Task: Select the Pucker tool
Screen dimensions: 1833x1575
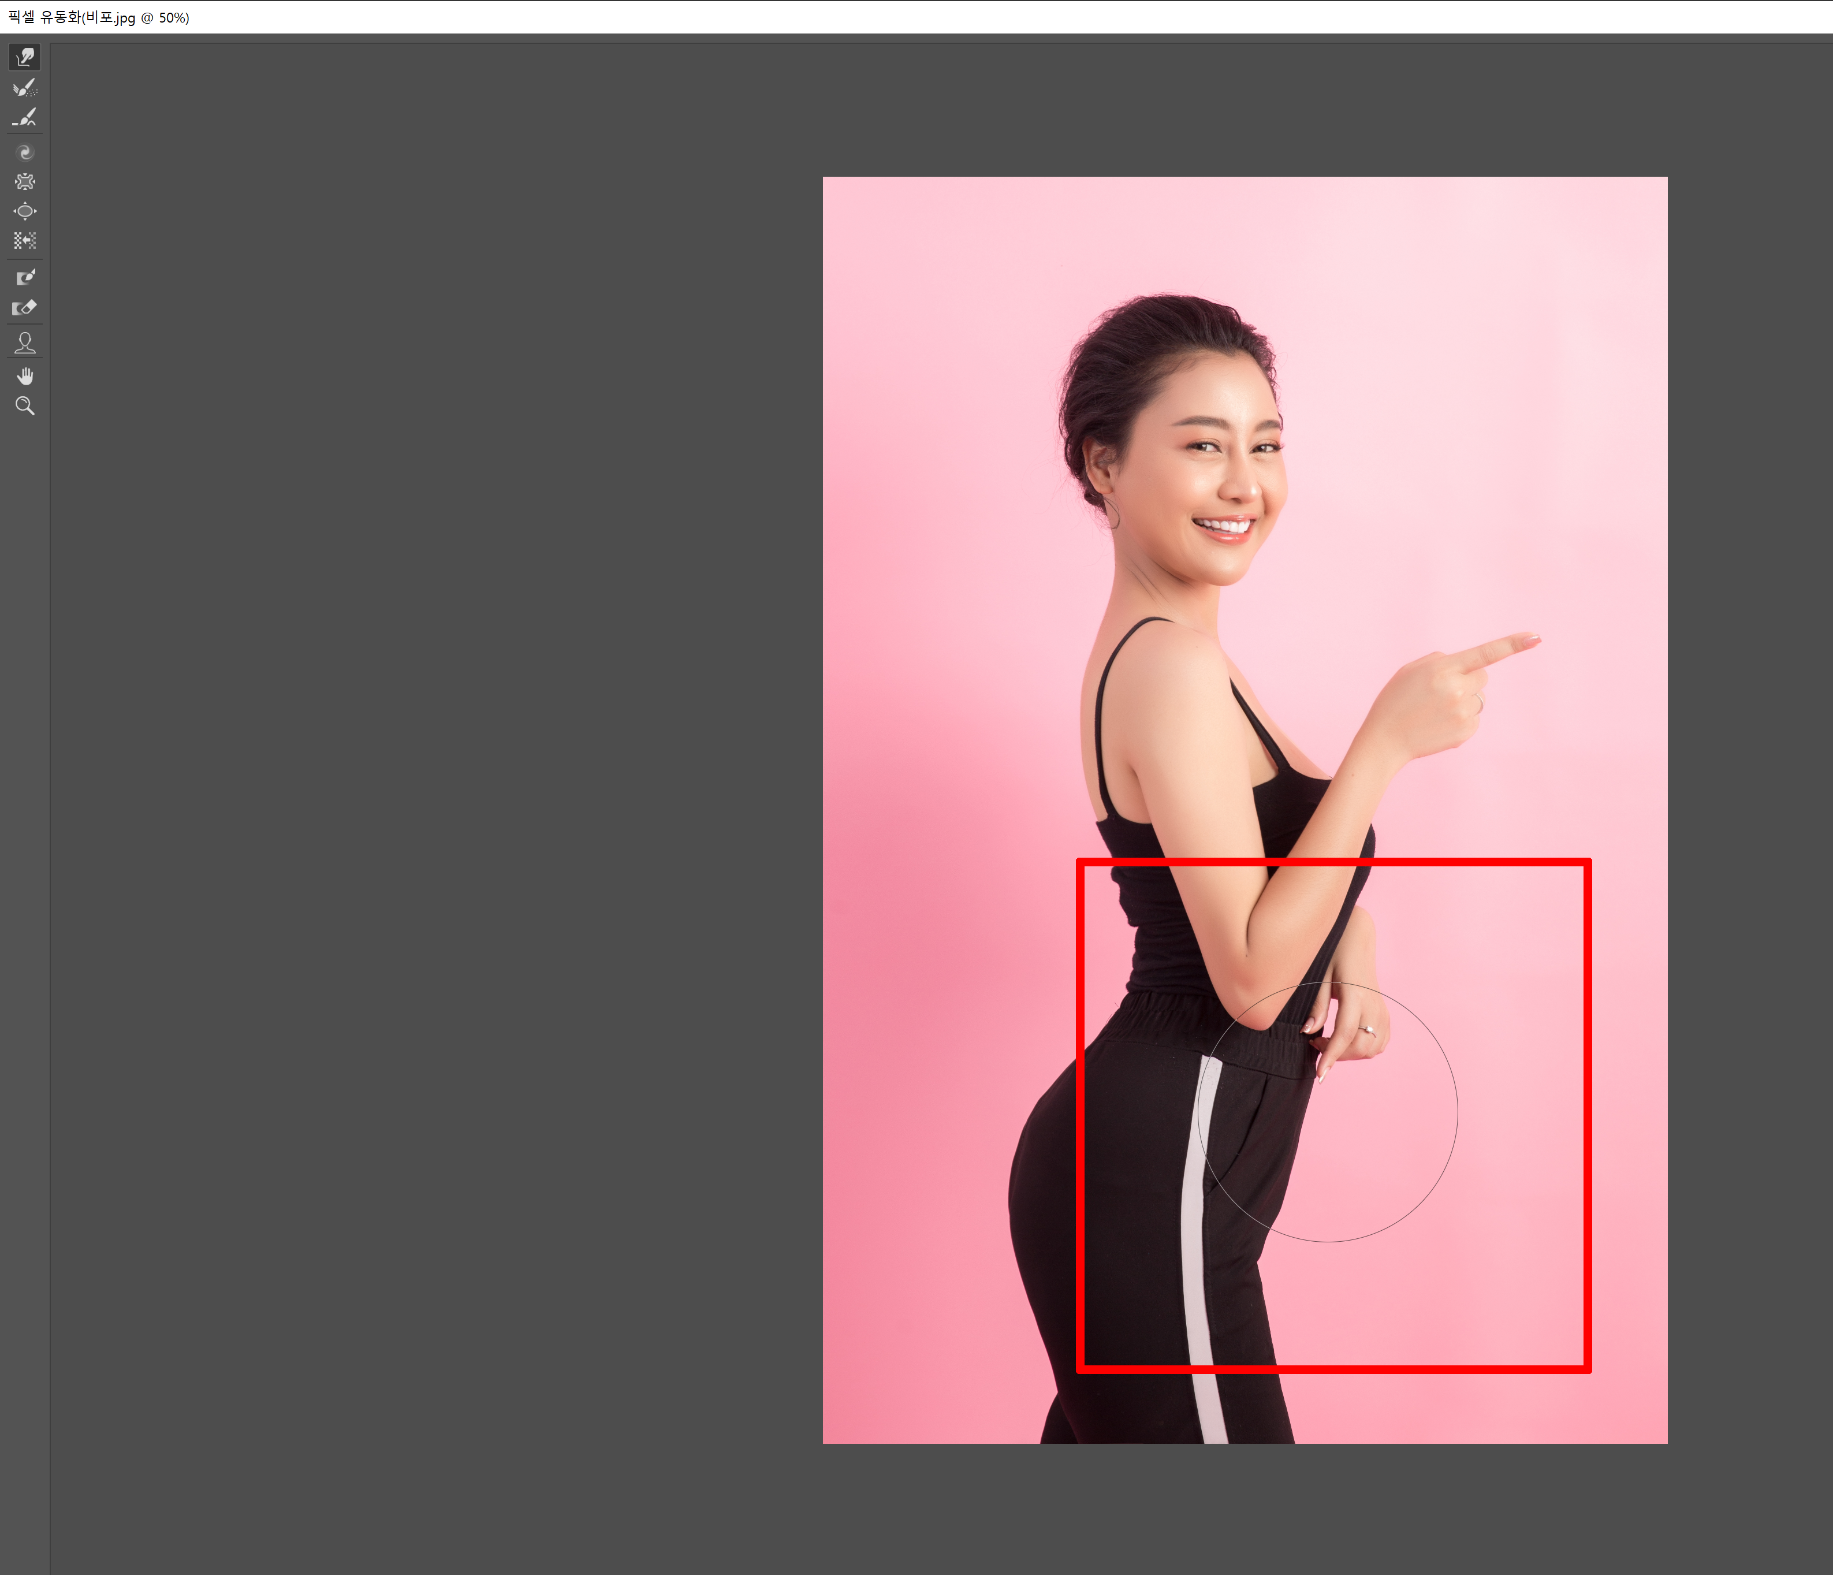Action: coord(25,181)
